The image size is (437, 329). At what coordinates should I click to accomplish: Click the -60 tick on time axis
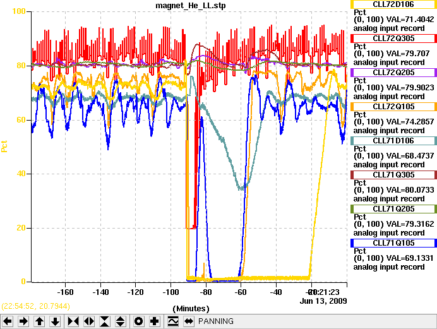click(241, 292)
